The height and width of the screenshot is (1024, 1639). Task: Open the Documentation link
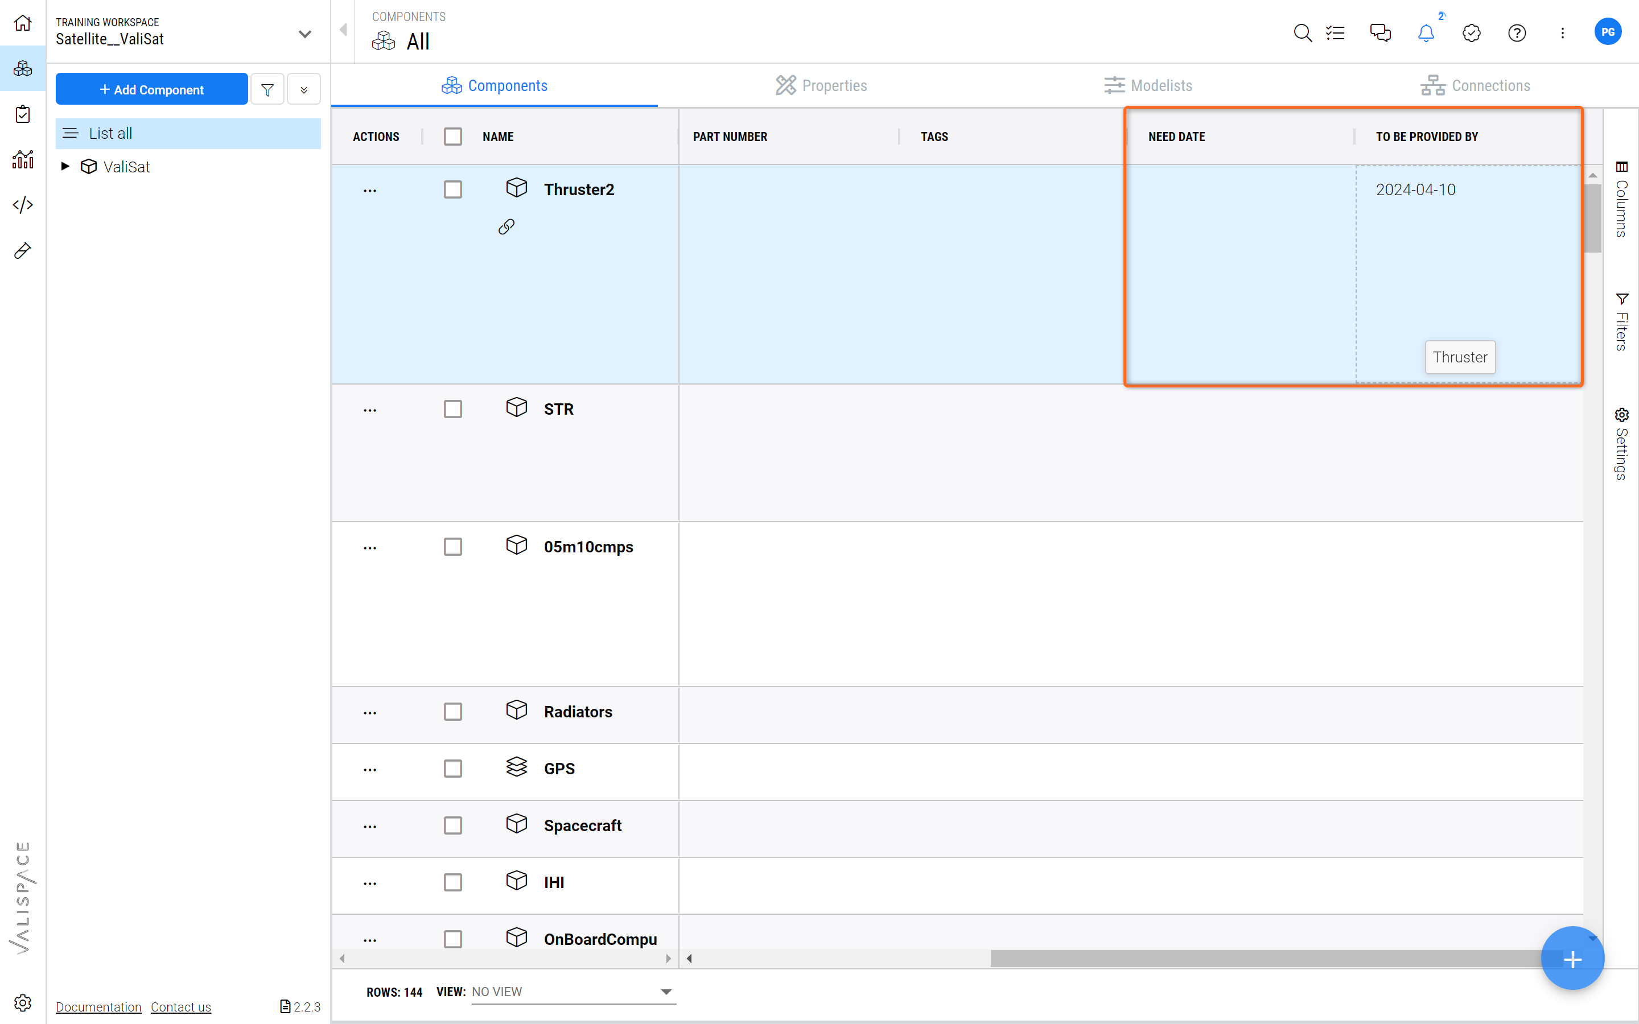point(98,1006)
